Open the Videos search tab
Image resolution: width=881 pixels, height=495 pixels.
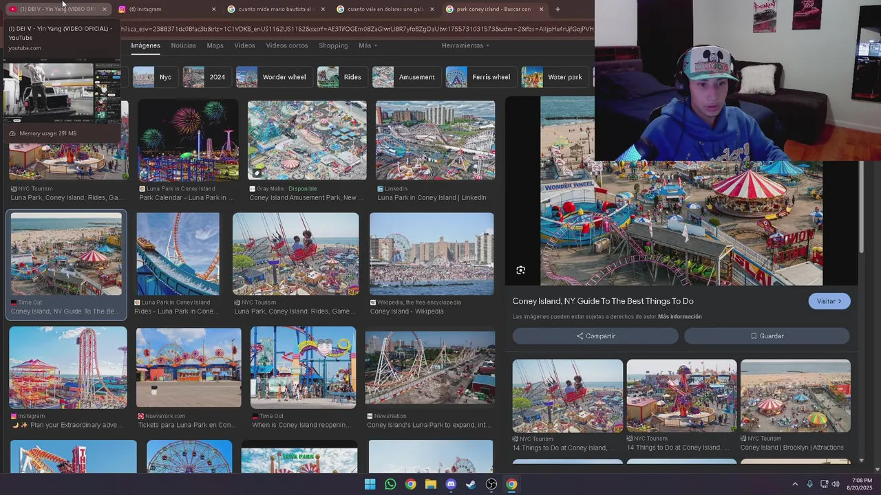(244, 45)
